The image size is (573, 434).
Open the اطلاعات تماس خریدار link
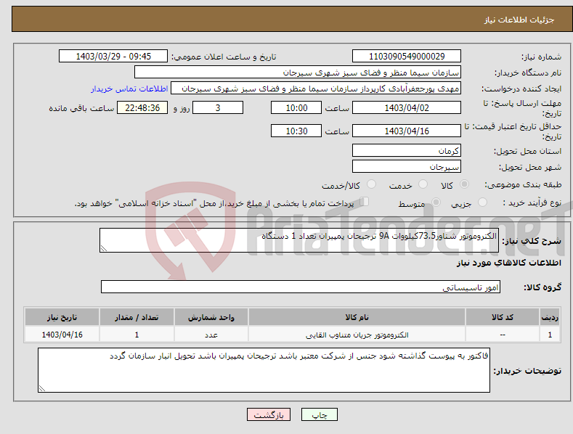coord(129,89)
